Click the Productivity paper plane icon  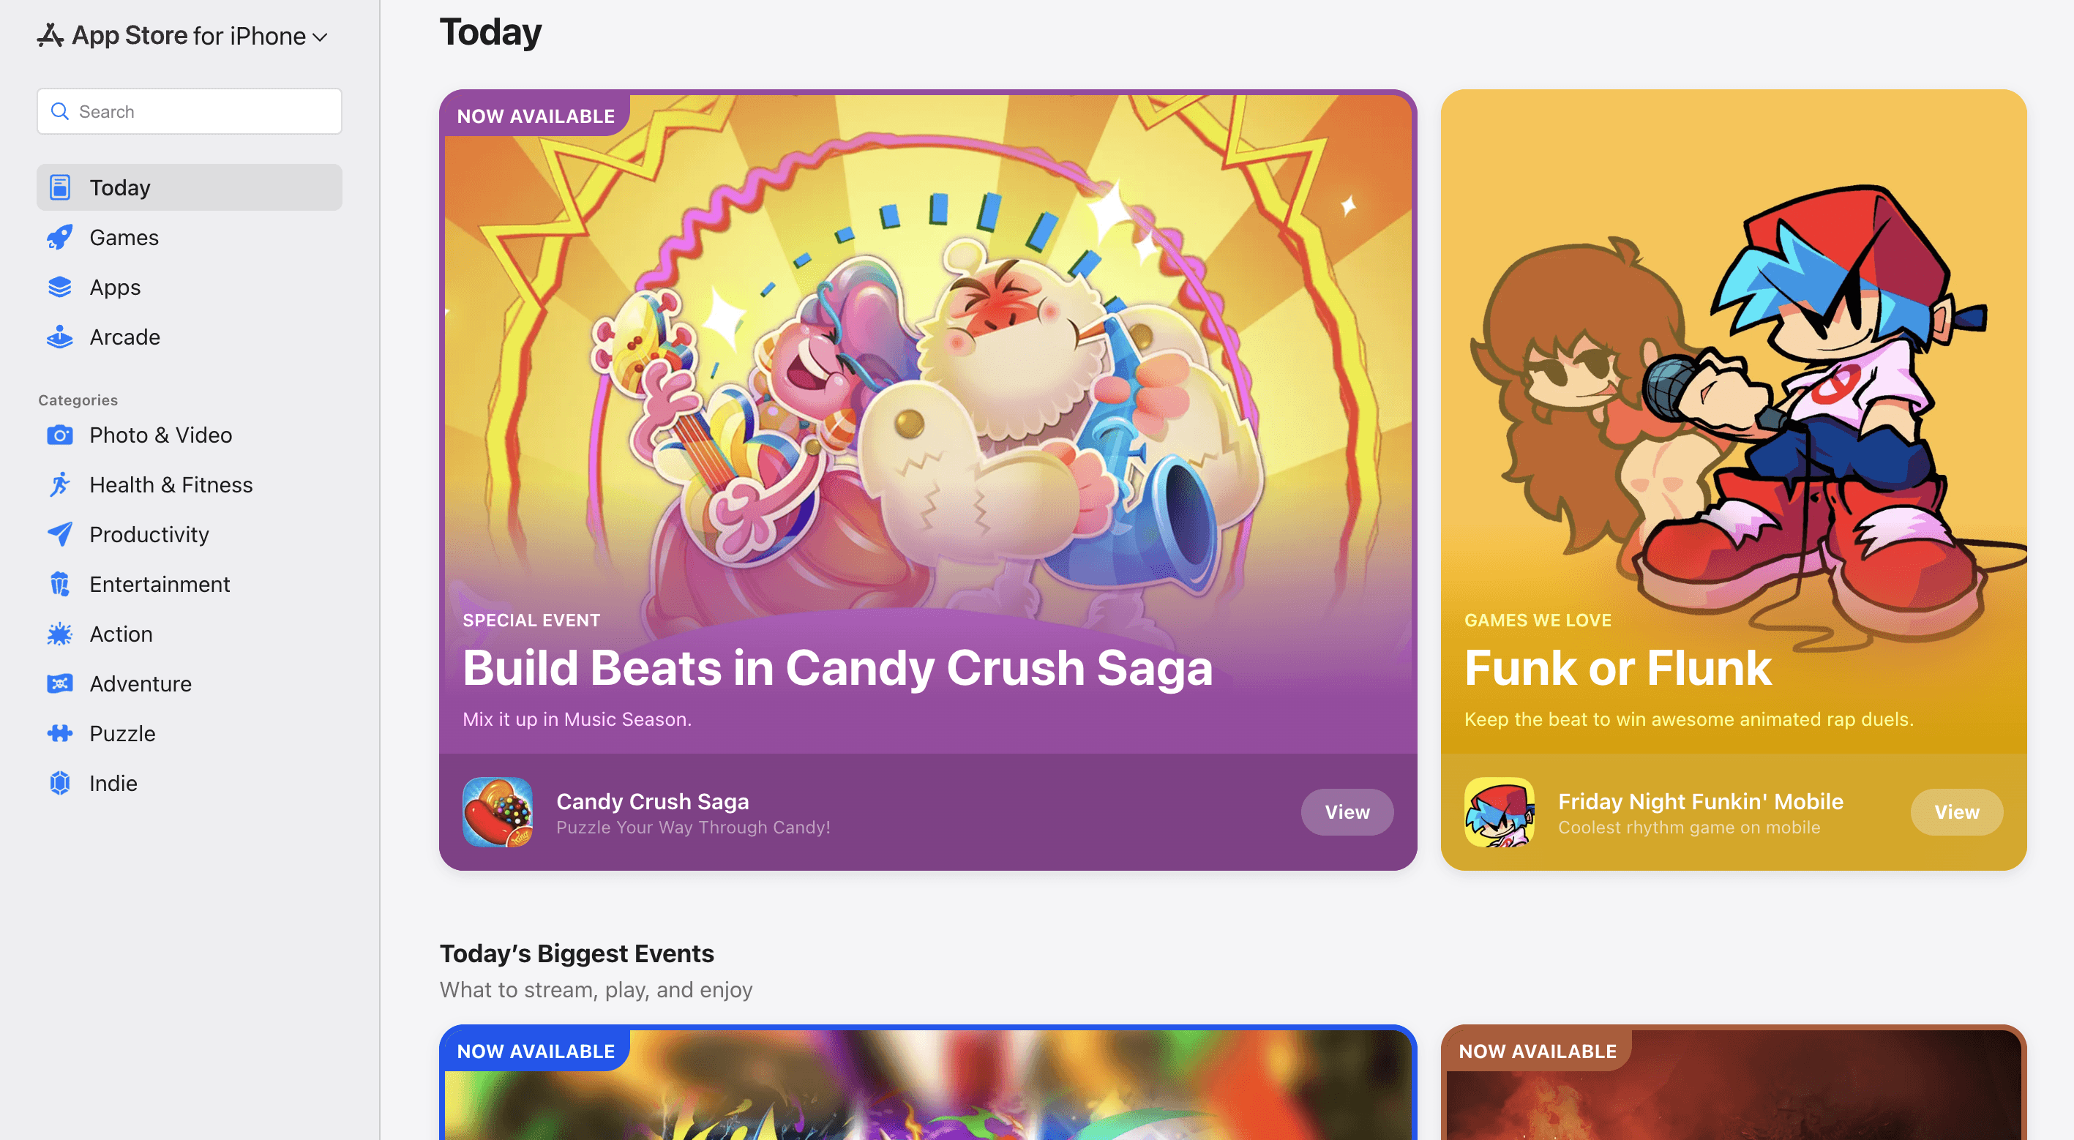click(x=59, y=533)
